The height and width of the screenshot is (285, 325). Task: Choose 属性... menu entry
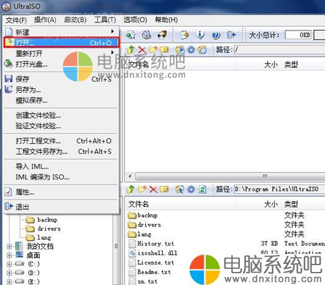(x=61, y=192)
